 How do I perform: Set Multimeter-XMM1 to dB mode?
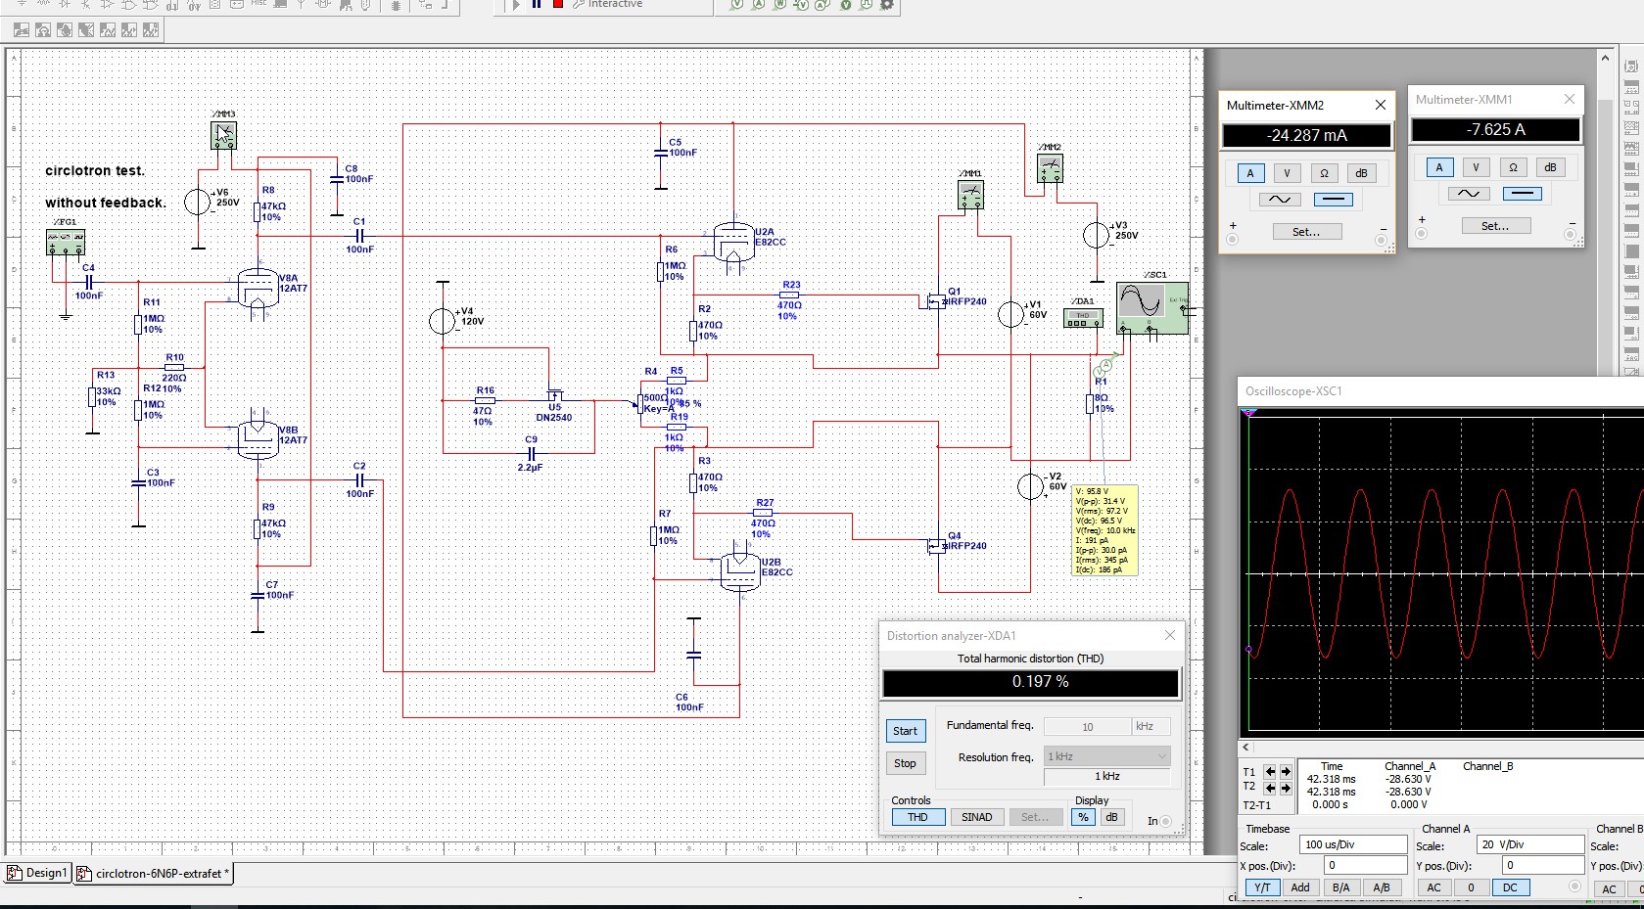coord(1550,167)
